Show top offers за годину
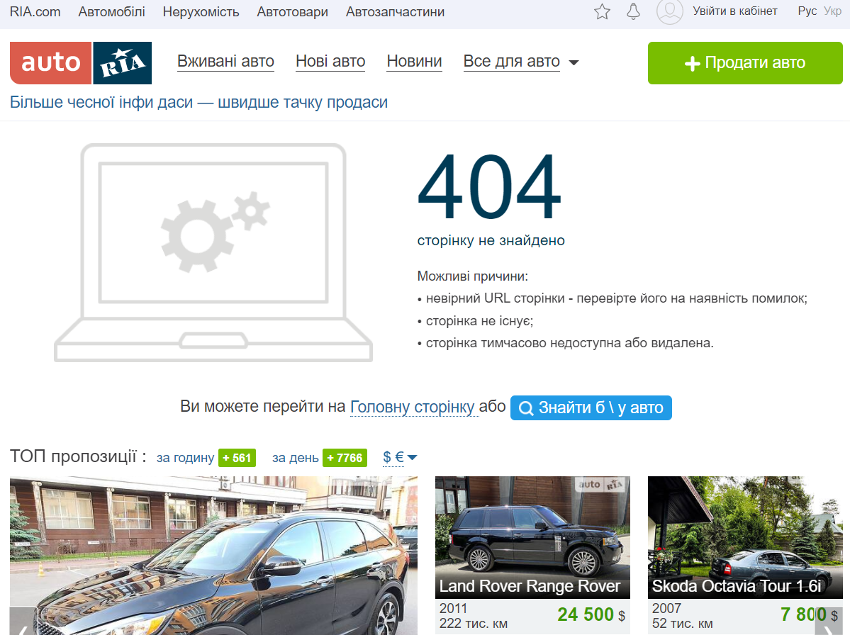The width and height of the screenshot is (850, 635). click(x=185, y=458)
